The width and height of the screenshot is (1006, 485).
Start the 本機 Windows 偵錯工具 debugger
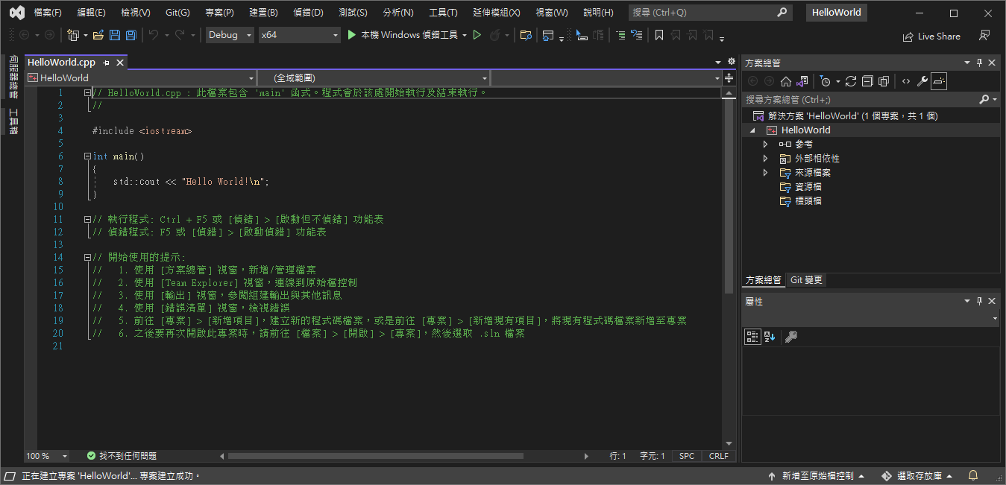tap(402, 35)
